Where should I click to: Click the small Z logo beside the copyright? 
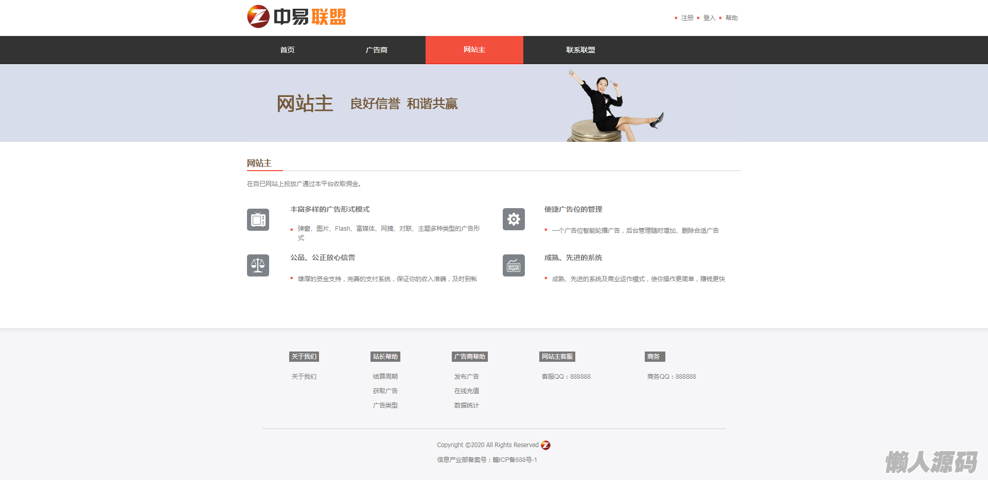[x=546, y=445]
